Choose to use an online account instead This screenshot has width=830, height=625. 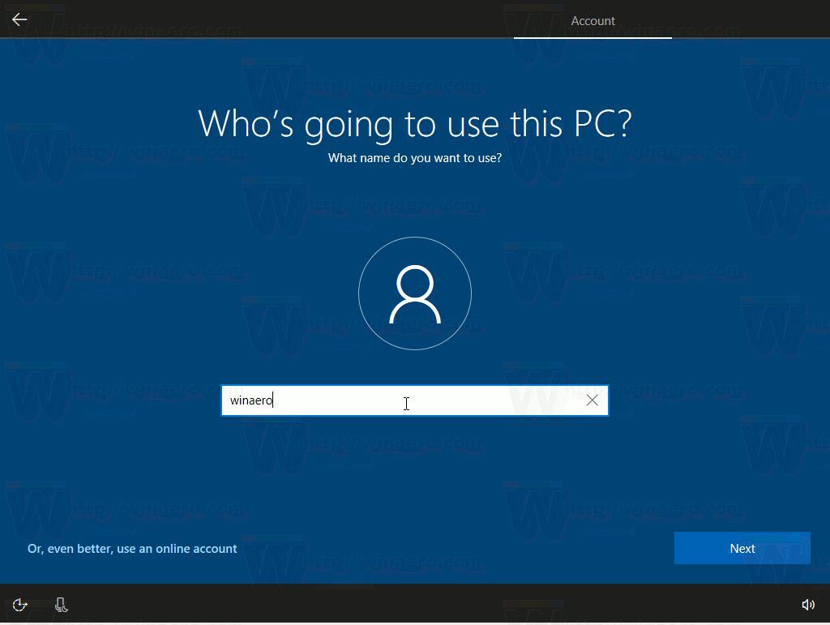pyautogui.click(x=132, y=548)
